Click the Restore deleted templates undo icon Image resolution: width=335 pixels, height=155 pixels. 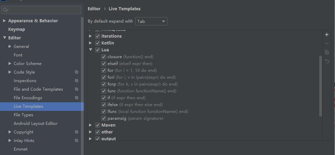(327, 61)
